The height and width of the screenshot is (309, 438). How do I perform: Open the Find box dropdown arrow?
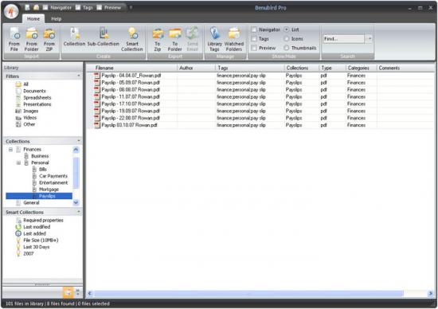370,39
